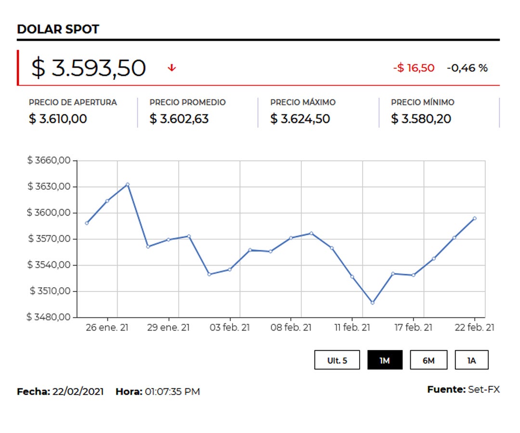Click the Precio Promedio value $ 3.602,63

[179, 119]
